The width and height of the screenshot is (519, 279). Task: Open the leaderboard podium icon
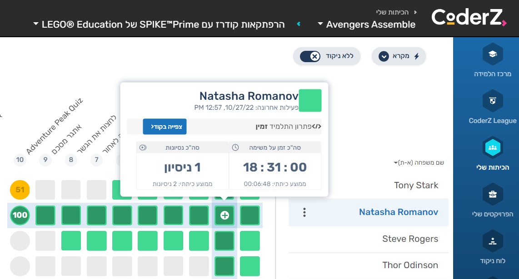tap(492, 241)
